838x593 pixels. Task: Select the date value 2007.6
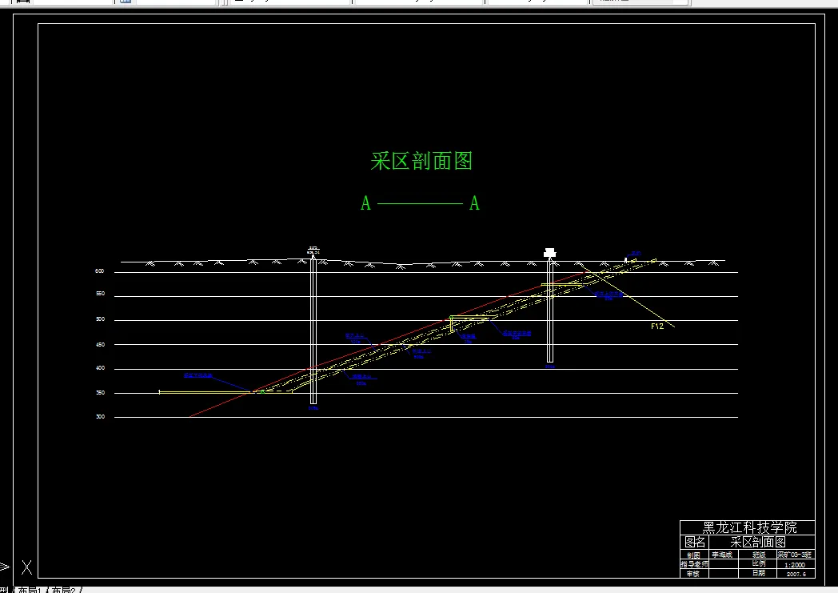pyautogui.click(x=796, y=574)
